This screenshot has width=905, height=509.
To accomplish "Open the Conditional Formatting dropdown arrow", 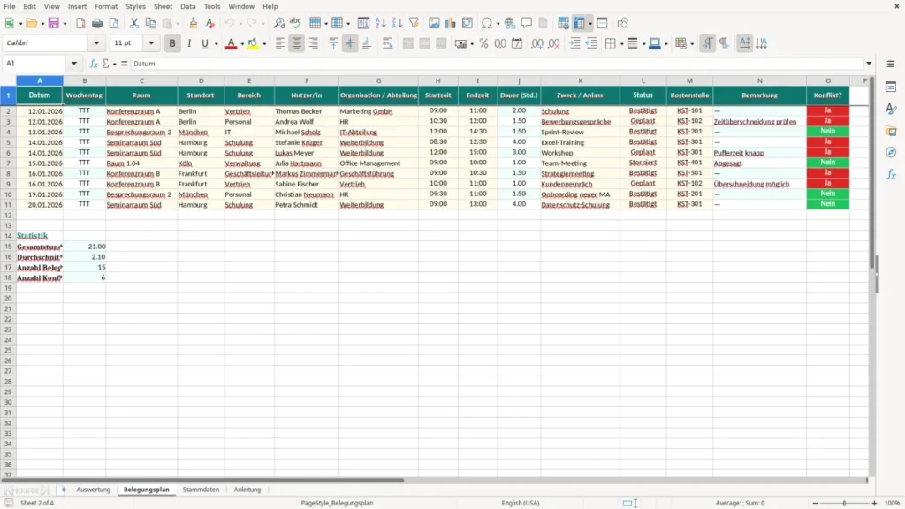I will pos(692,44).
